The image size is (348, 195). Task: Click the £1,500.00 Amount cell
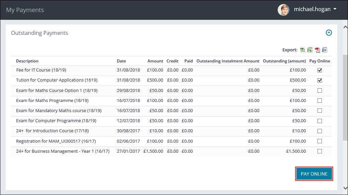(153, 151)
